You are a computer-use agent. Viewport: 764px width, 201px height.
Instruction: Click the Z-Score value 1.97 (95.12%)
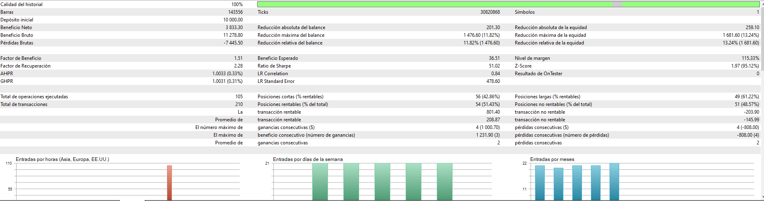pyautogui.click(x=745, y=66)
